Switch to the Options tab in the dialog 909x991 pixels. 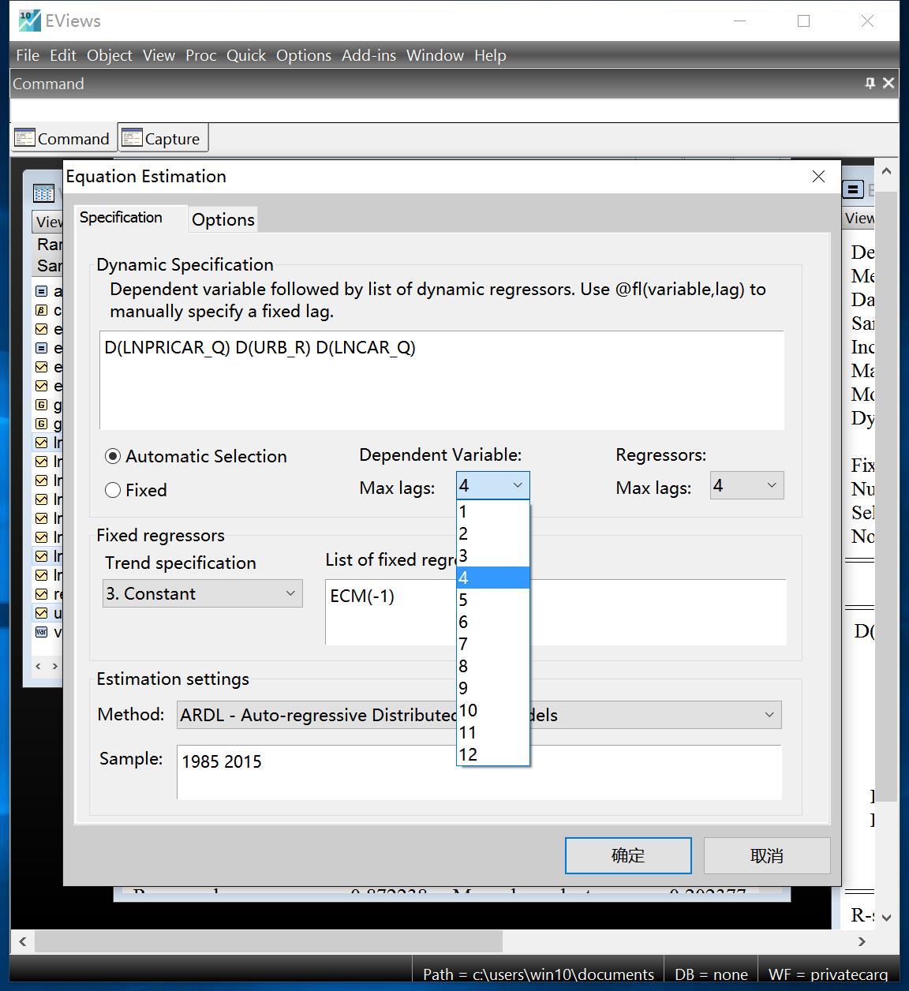pyautogui.click(x=223, y=219)
